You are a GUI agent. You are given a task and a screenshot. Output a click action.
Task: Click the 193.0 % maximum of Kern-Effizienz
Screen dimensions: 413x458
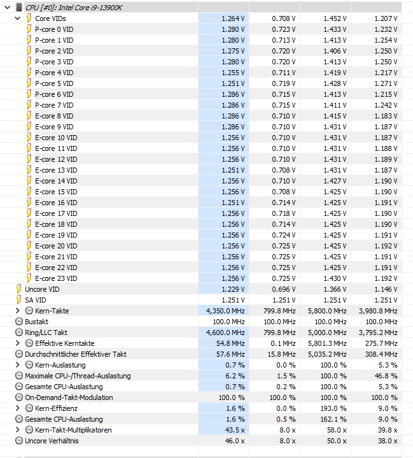point(333,408)
